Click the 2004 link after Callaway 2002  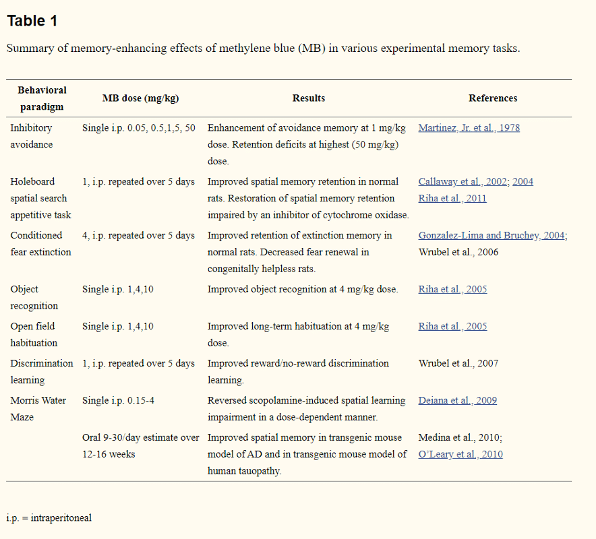pos(523,182)
